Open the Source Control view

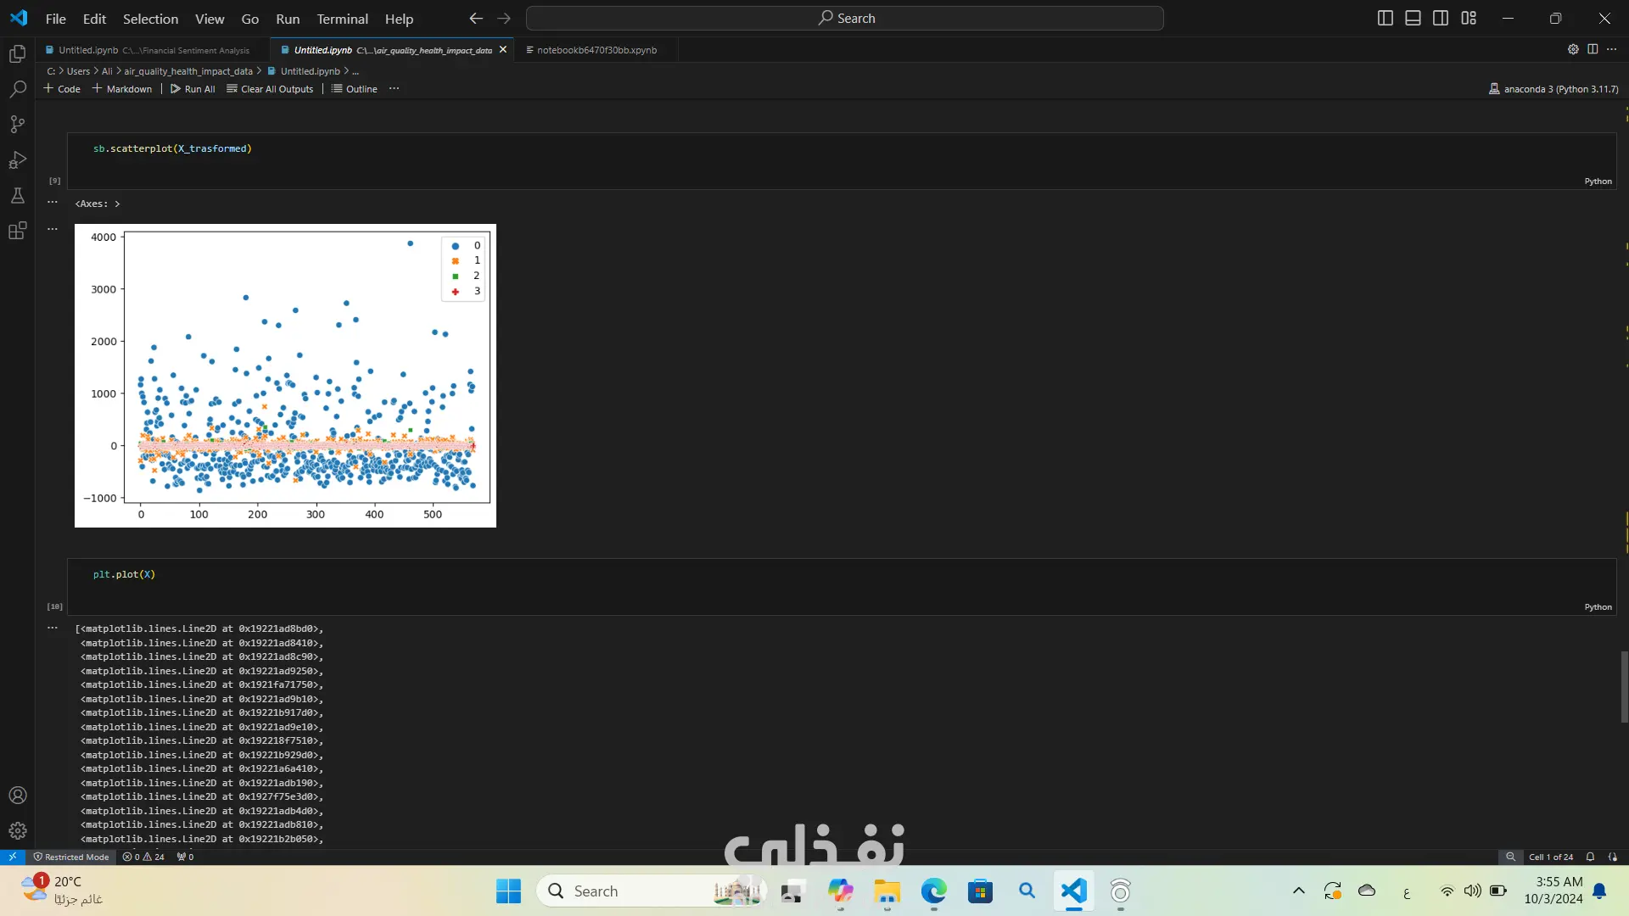pyautogui.click(x=17, y=125)
